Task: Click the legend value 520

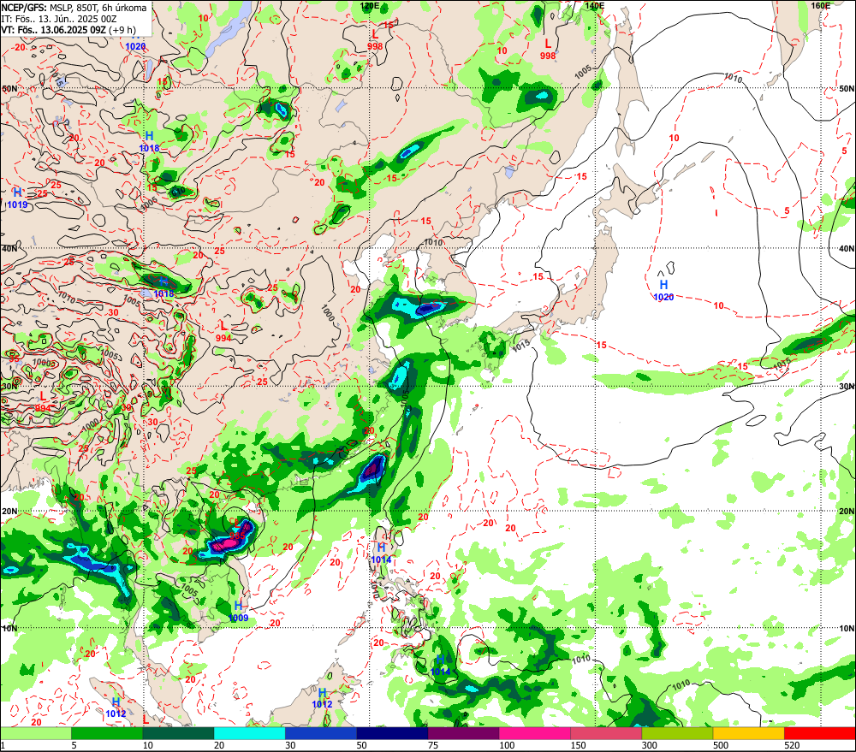Action: click(792, 745)
